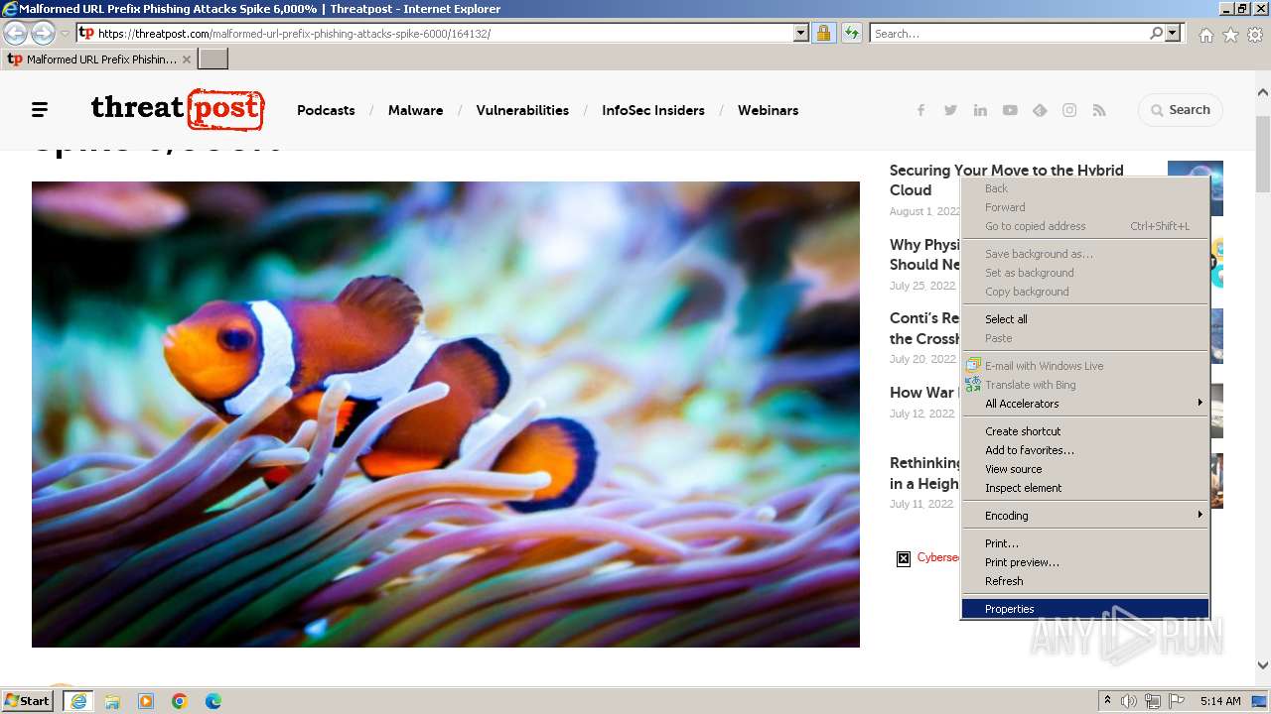
Task: Click the taskbar clock 5:14 AM
Action: tap(1220, 701)
